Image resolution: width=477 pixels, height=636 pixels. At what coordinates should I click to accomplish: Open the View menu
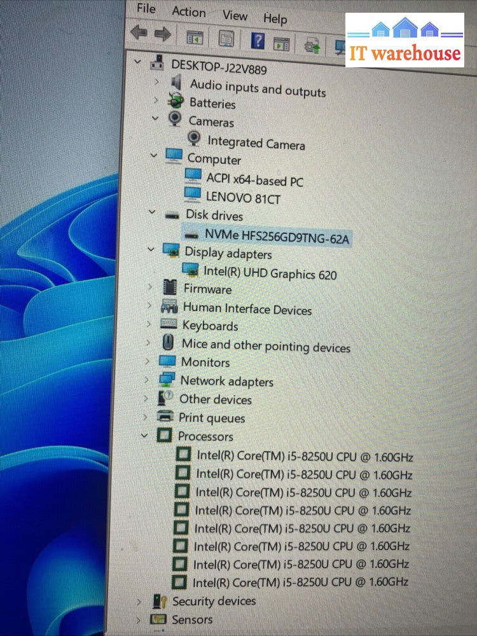click(235, 15)
